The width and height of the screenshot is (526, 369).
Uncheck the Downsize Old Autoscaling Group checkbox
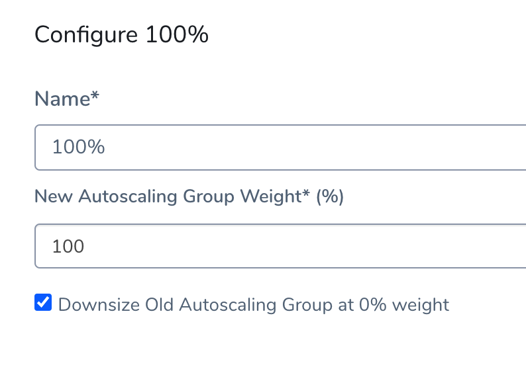pos(43,302)
